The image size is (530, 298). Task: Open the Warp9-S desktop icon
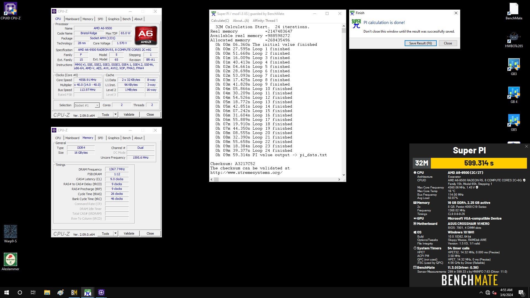pos(10,234)
